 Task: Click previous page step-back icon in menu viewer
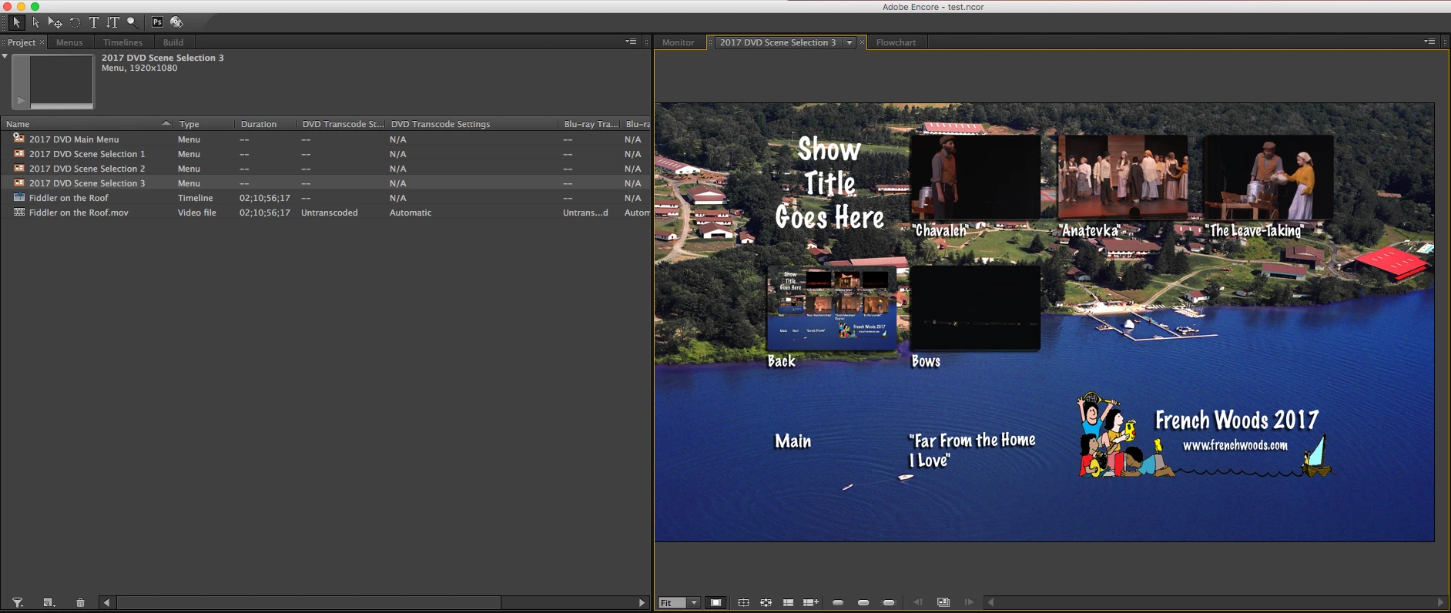click(918, 602)
